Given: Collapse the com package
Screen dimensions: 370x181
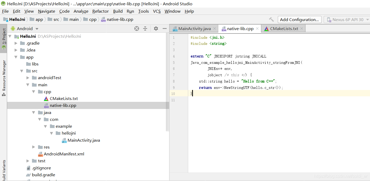Looking at the screenshot, I should coord(40,120).
